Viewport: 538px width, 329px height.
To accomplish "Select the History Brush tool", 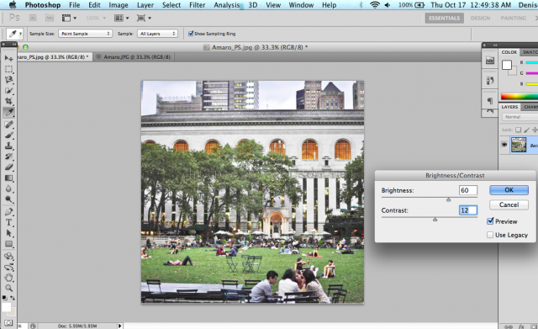I will tap(8, 157).
